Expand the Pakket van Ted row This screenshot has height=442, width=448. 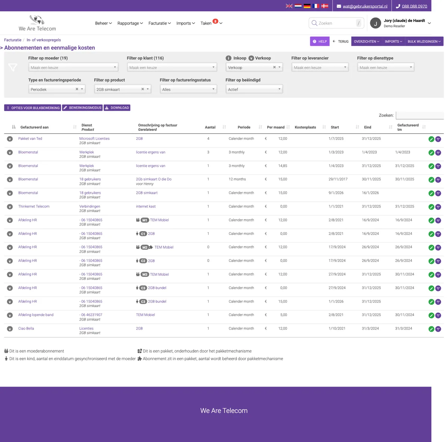(10, 139)
